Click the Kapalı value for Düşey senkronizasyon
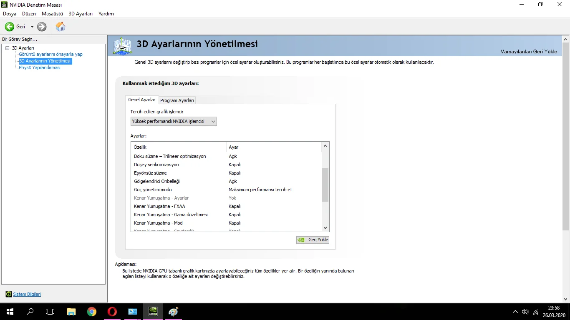The image size is (570, 320). click(x=235, y=165)
